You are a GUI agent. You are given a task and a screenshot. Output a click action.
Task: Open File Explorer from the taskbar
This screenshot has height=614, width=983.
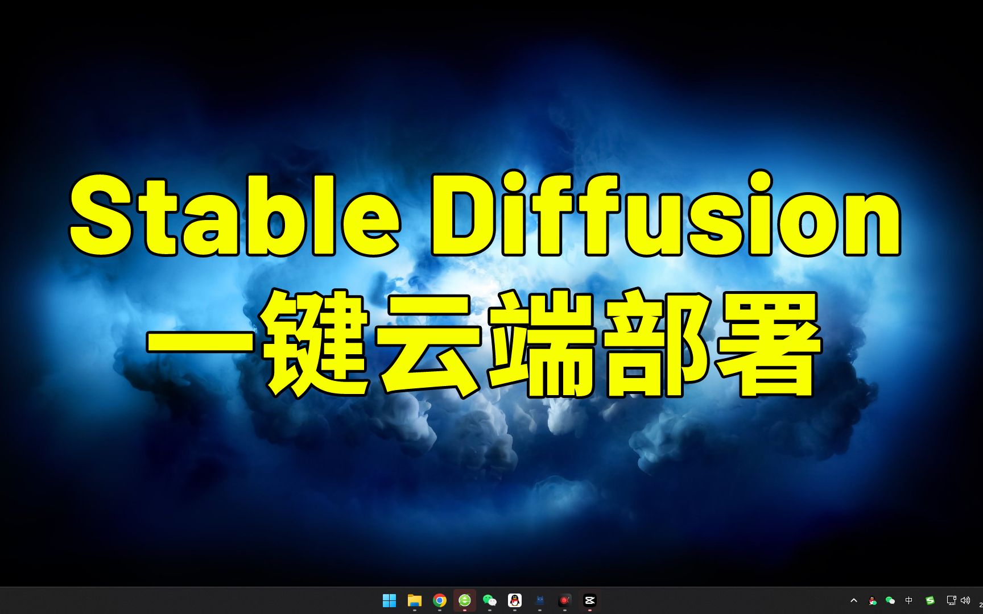(x=415, y=600)
